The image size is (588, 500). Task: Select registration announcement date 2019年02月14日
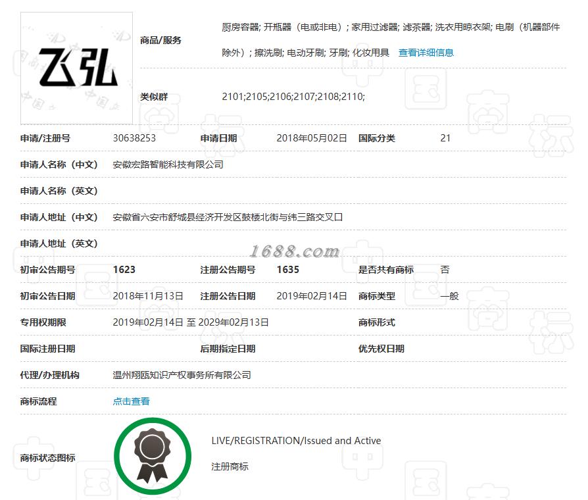[312, 296]
